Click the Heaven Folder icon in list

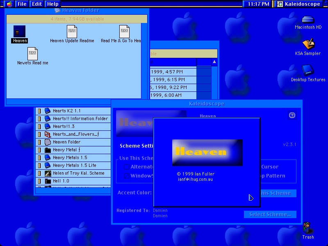click(x=48, y=142)
